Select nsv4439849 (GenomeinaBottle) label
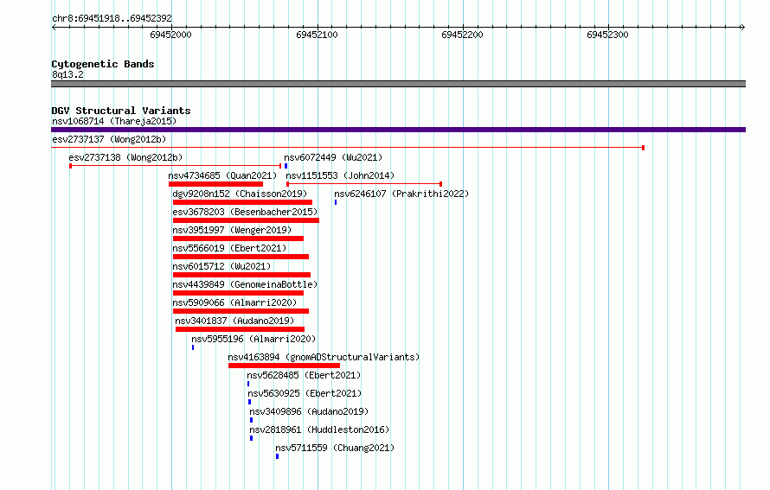770x490 pixels. [245, 284]
